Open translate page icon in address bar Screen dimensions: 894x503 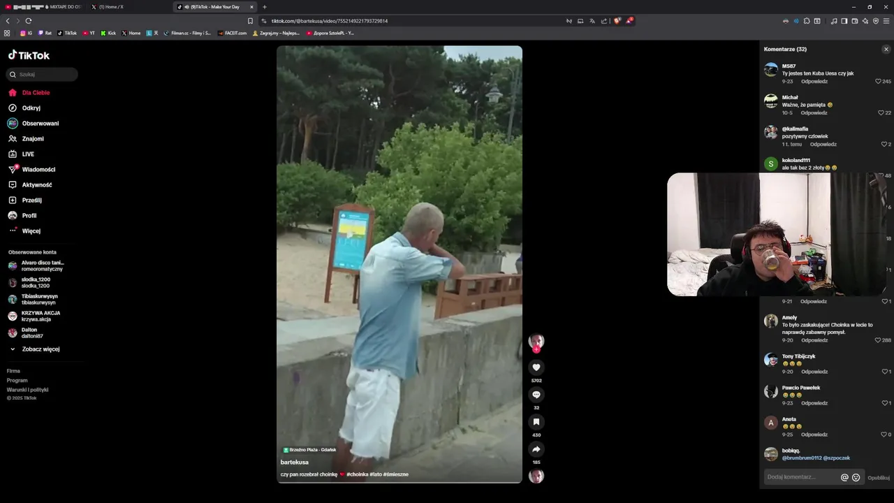(x=592, y=21)
